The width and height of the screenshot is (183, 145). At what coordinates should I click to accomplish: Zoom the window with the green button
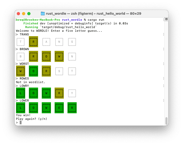(x=29, y=14)
